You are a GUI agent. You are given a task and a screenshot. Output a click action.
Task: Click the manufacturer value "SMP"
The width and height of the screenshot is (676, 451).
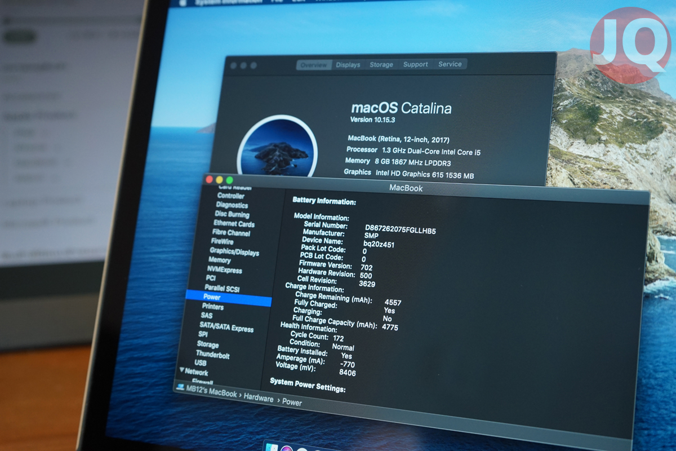371,237
